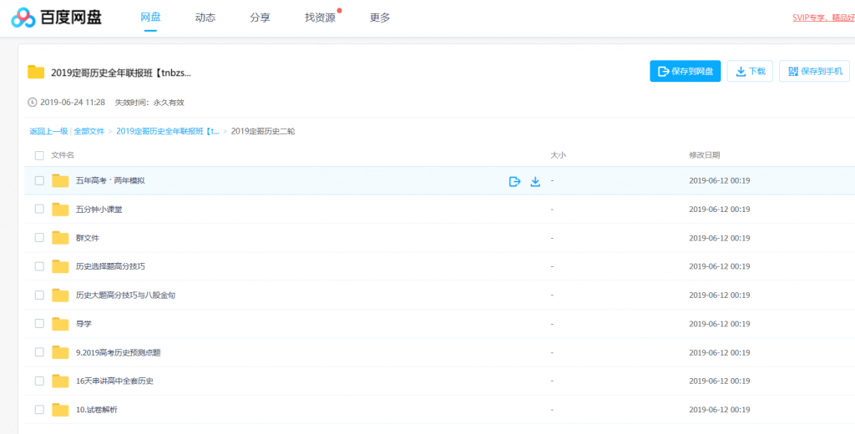The width and height of the screenshot is (855, 434).
Task: Open the 更多 menu in top navigation
Action: click(380, 18)
